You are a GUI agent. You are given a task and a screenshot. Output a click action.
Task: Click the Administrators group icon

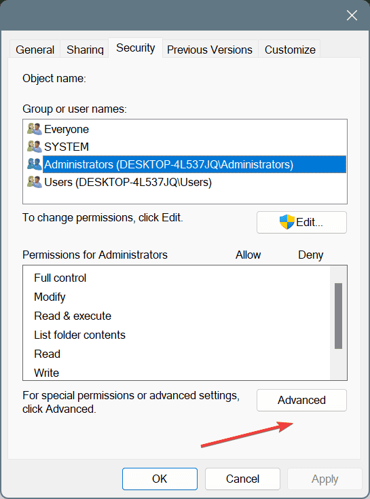coord(35,164)
